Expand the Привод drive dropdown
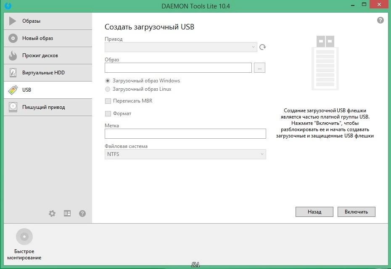This screenshot has width=391, height=269. tap(181, 47)
